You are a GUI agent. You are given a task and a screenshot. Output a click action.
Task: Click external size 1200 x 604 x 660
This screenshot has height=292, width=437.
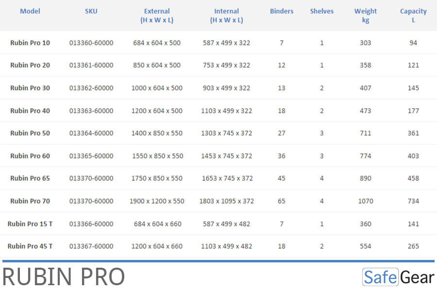157,246
